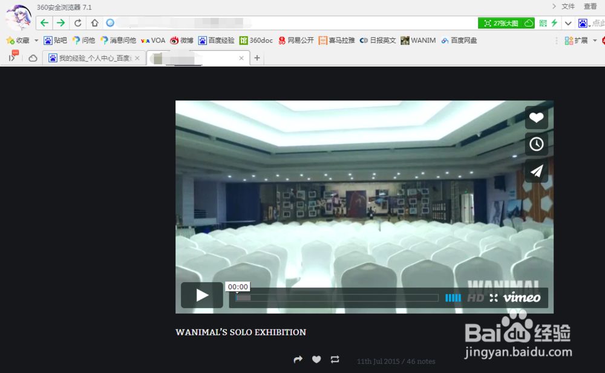This screenshot has height=373, width=605.
Task: Open a new tab with plus button
Action: point(257,58)
